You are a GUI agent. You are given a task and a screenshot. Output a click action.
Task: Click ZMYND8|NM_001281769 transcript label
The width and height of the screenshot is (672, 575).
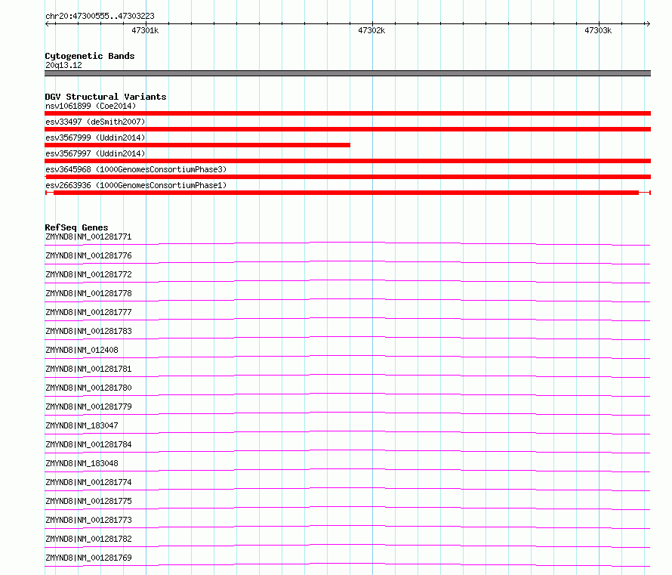point(88,558)
